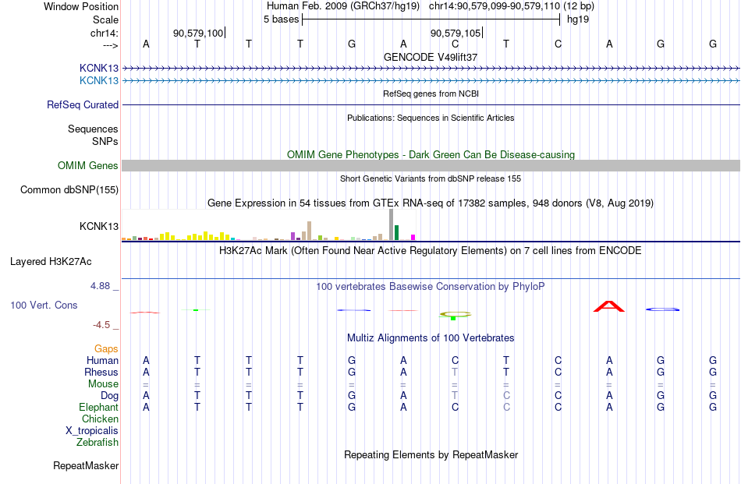Click the chromosome range text chr14:90,579,099-90,579,110
Screen dimensions: 741x484
click(495, 6)
